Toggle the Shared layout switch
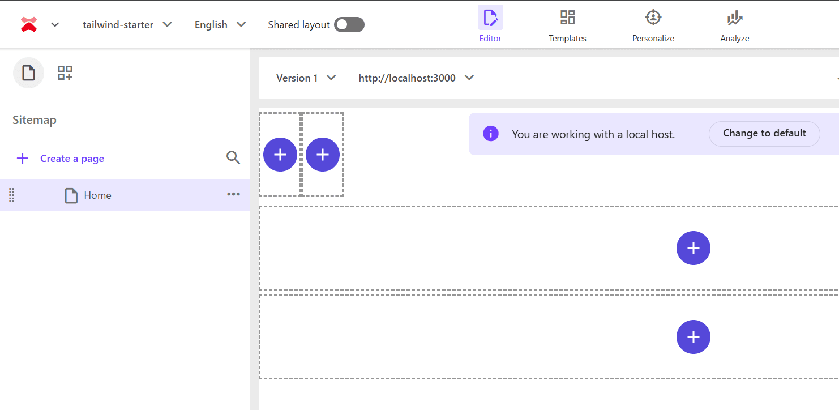Viewport: 839px width, 410px height. (349, 25)
